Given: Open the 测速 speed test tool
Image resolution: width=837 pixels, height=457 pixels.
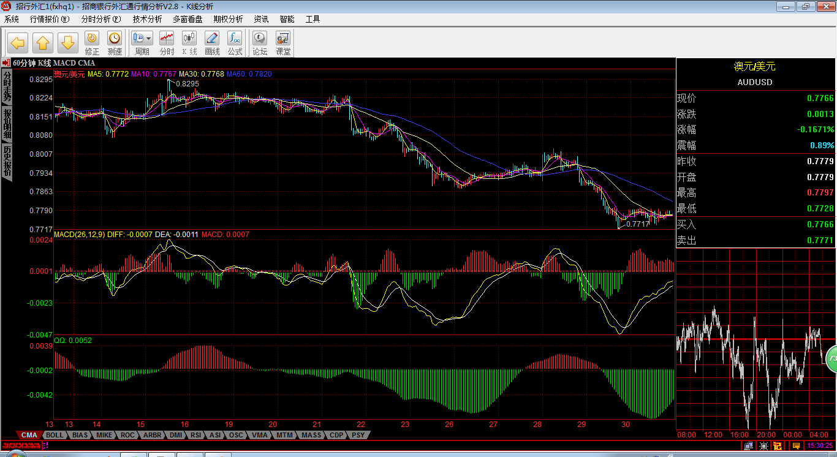Looking at the screenshot, I should coord(115,43).
